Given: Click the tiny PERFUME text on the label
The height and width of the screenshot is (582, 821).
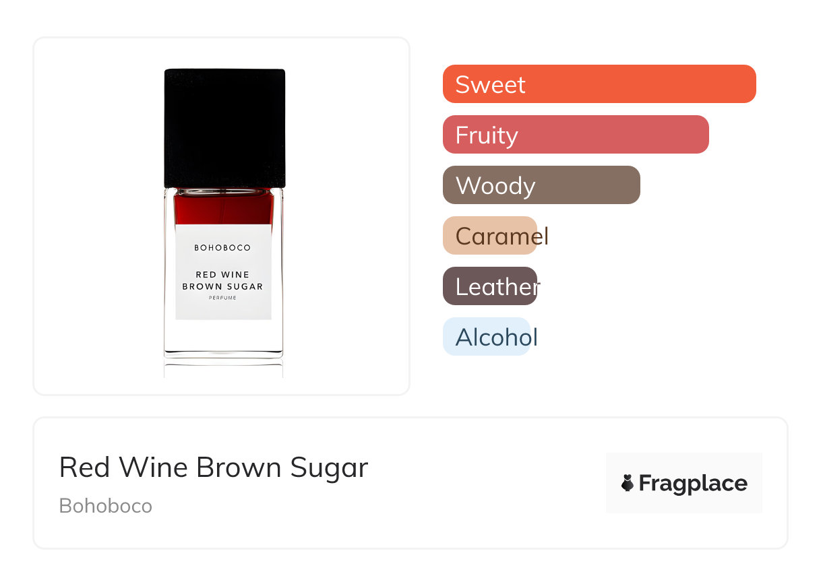Looking at the screenshot, I should tap(222, 298).
